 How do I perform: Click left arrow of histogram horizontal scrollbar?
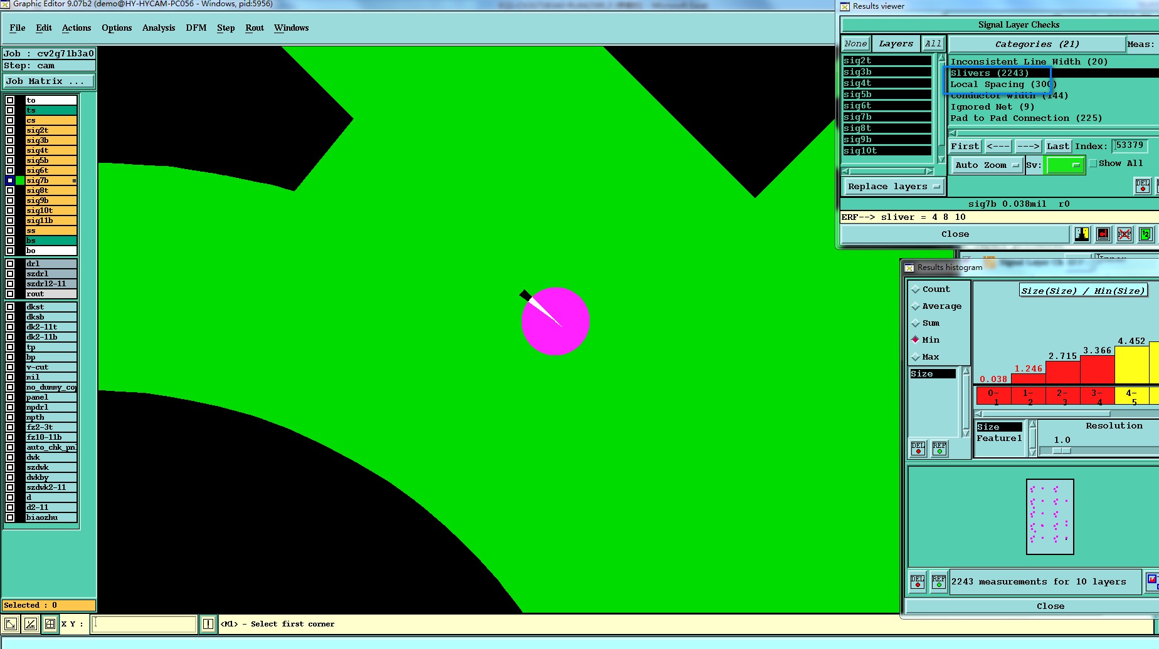click(x=978, y=413)
